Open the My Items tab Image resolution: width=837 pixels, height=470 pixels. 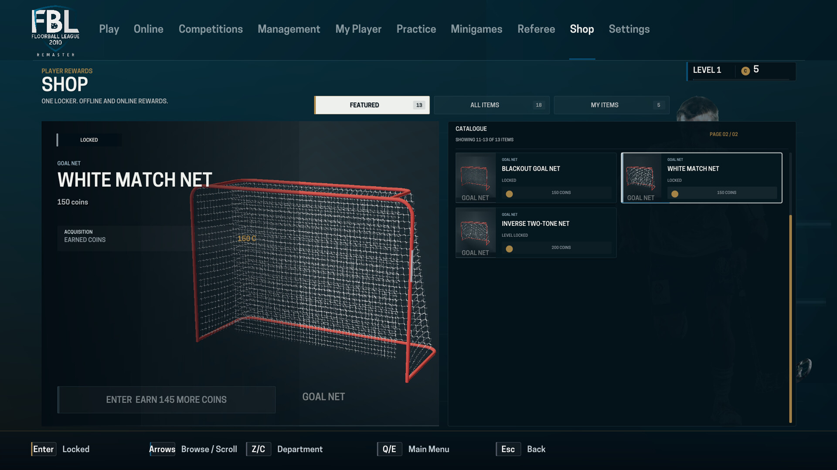pos(612,105)
